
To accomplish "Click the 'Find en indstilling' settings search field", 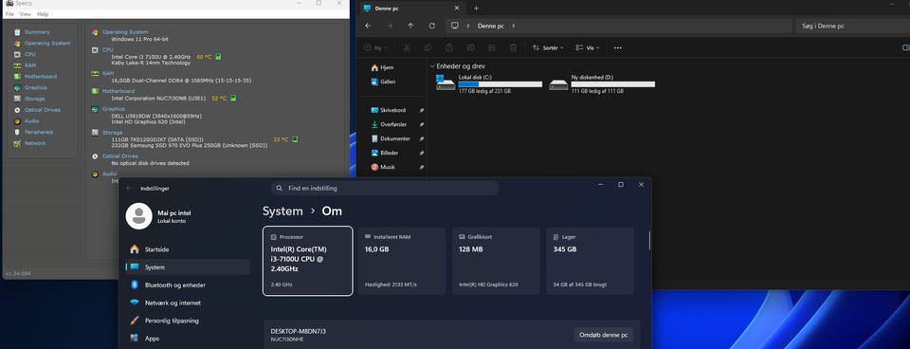I will (x=385, y=188).
